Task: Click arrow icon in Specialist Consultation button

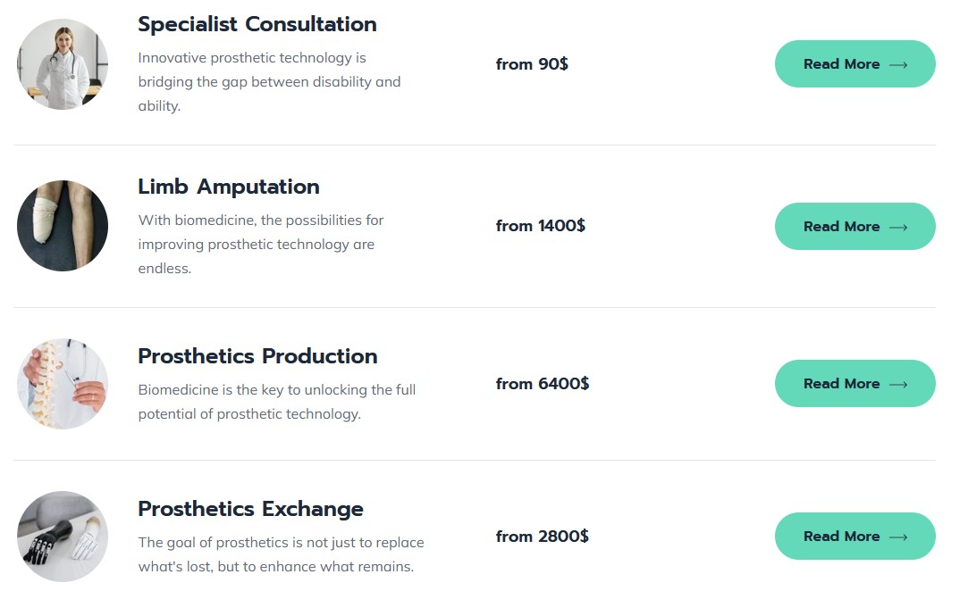Action: pos(898,65)
